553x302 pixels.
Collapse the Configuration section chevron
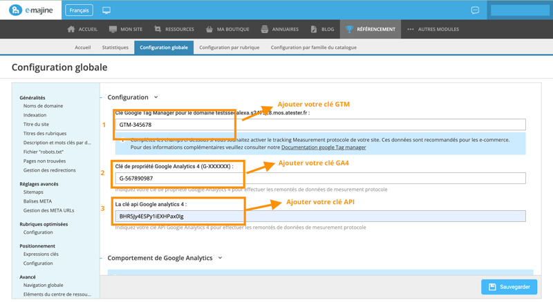[x=156, y=97]
